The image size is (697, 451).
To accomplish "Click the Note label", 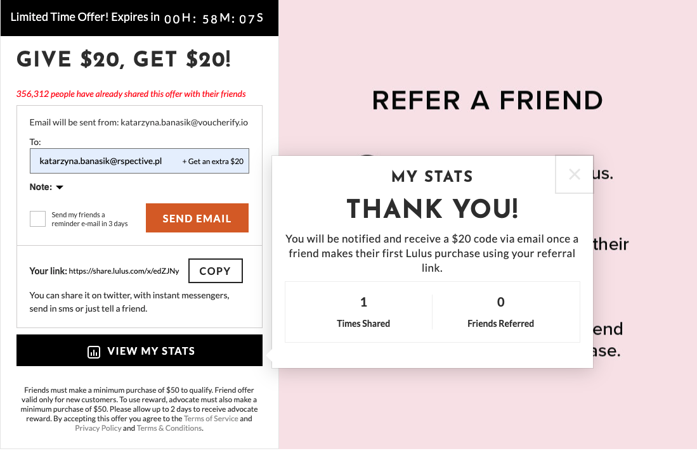I will pos(41,187).
